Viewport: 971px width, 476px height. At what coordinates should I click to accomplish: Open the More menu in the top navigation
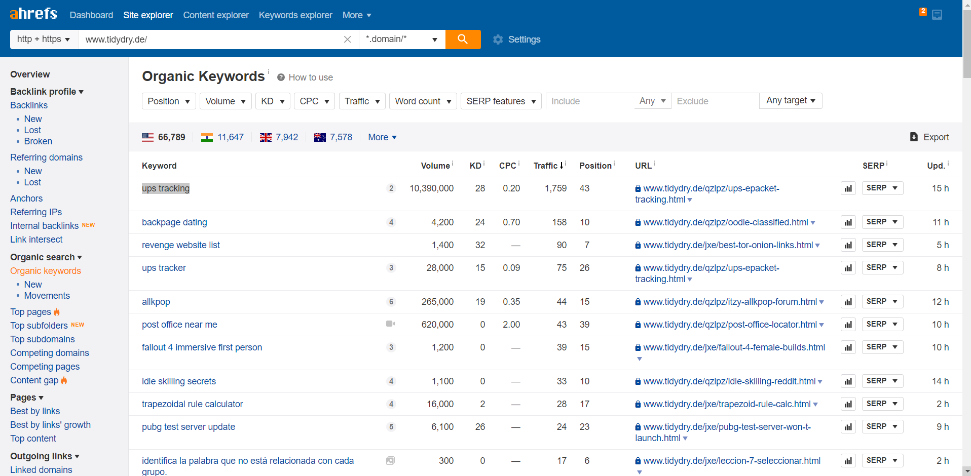[357, 15]
